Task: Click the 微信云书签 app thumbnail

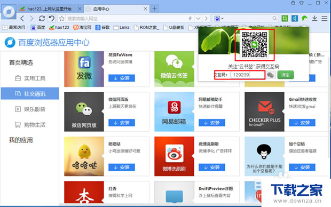Action: [x=174, y=69]
